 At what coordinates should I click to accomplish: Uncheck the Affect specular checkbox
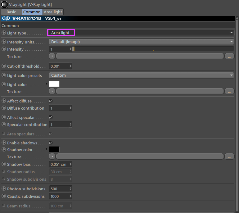[x=51, y=117]
